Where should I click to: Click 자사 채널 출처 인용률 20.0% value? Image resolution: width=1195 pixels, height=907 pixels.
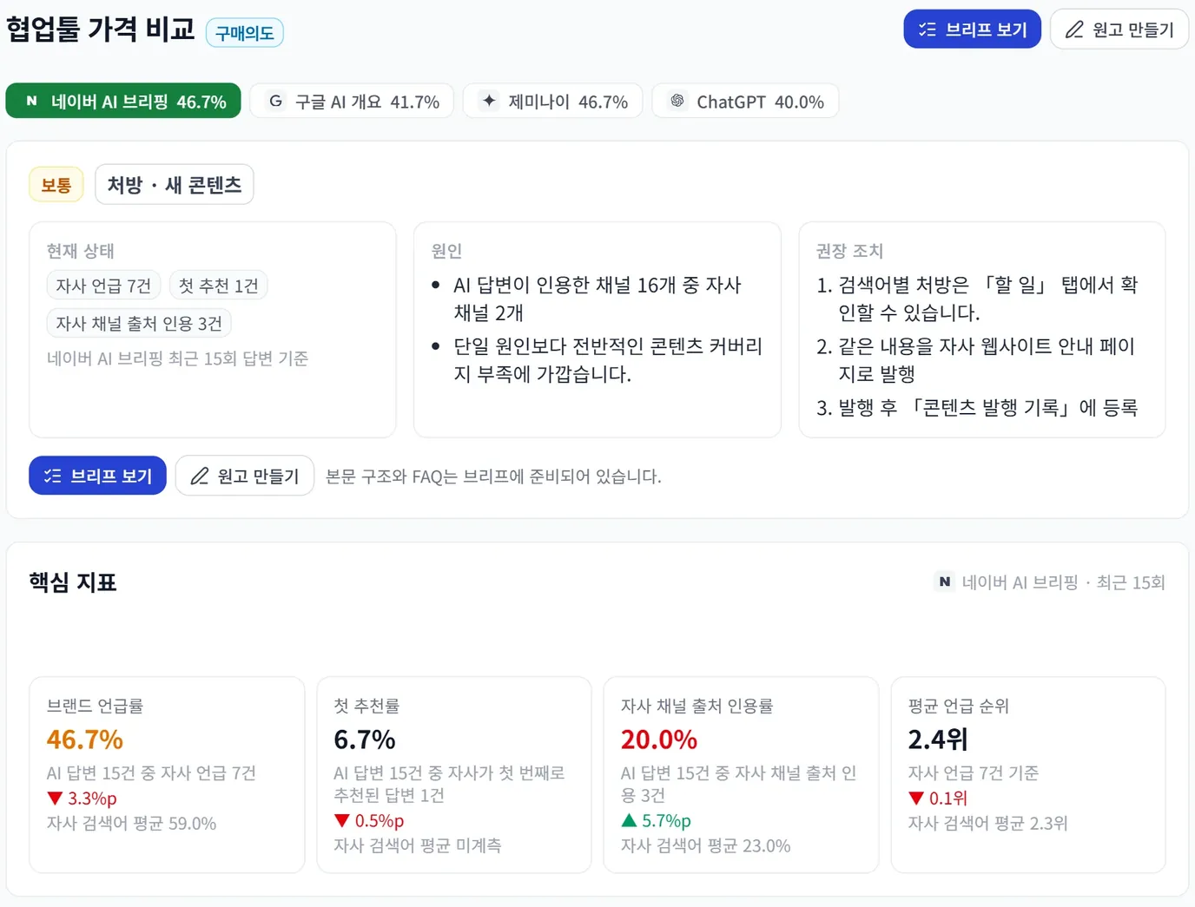pyautogui.click(x=659, y=739)
